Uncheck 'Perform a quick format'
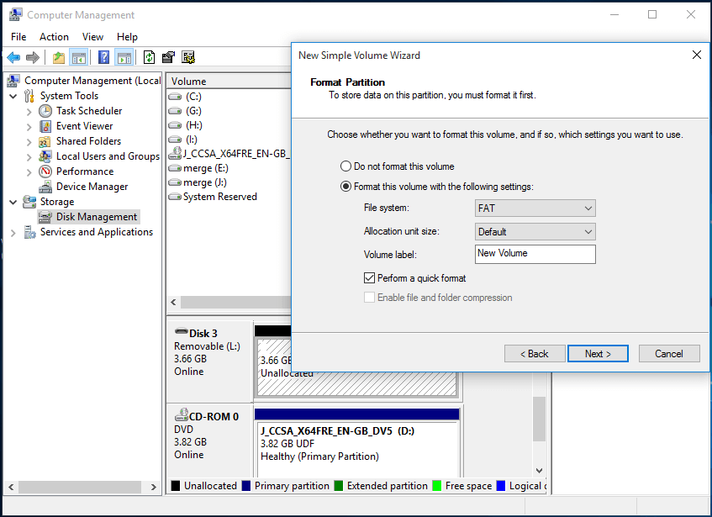The width and height of the screenshot is (712, 517). pyautogui.click(x=369, y=277)
